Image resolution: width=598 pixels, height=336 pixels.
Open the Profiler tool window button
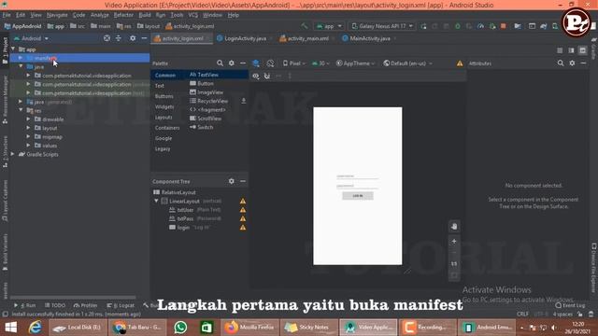pos(85,305)
